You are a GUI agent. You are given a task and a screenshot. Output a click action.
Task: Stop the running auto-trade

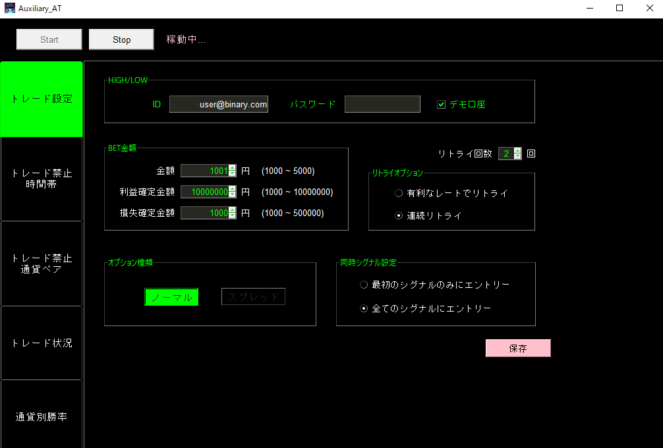121,40
